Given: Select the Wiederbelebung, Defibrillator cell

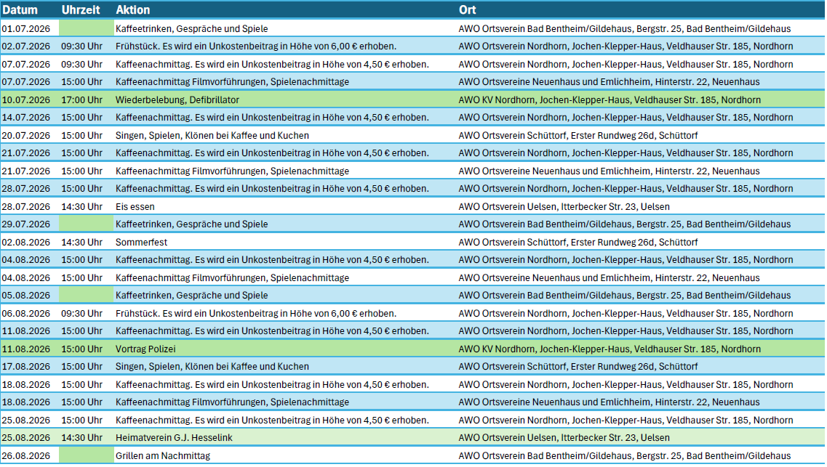Looking at the screenshot, I should click(x=177, y=100).
